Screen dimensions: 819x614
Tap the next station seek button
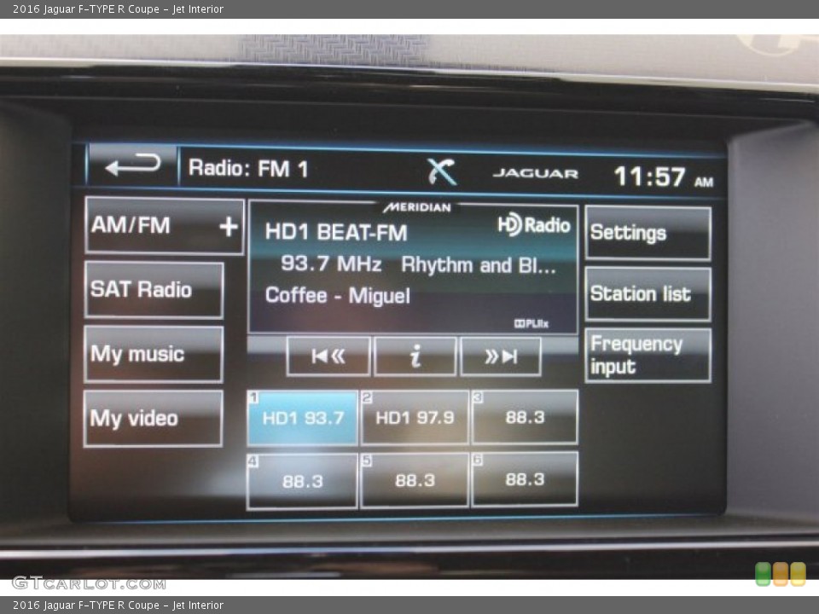[501, 356]
